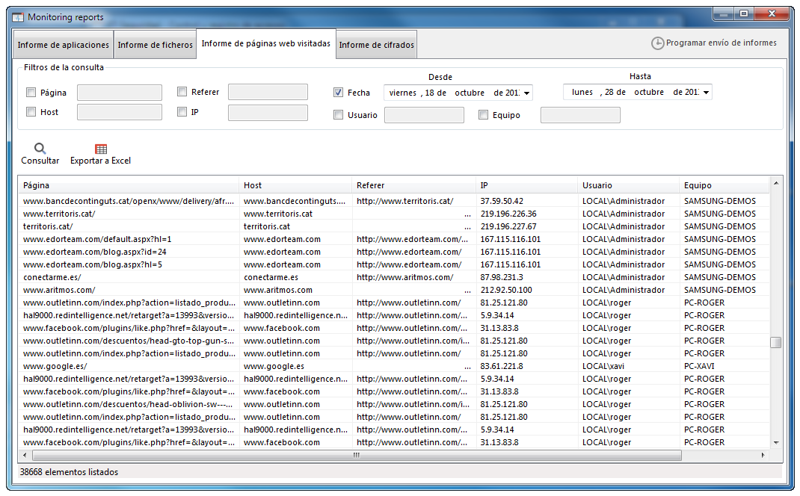Uncheck the Fecha filter checkbox
800x496 pixels.
tap(338, 93)
